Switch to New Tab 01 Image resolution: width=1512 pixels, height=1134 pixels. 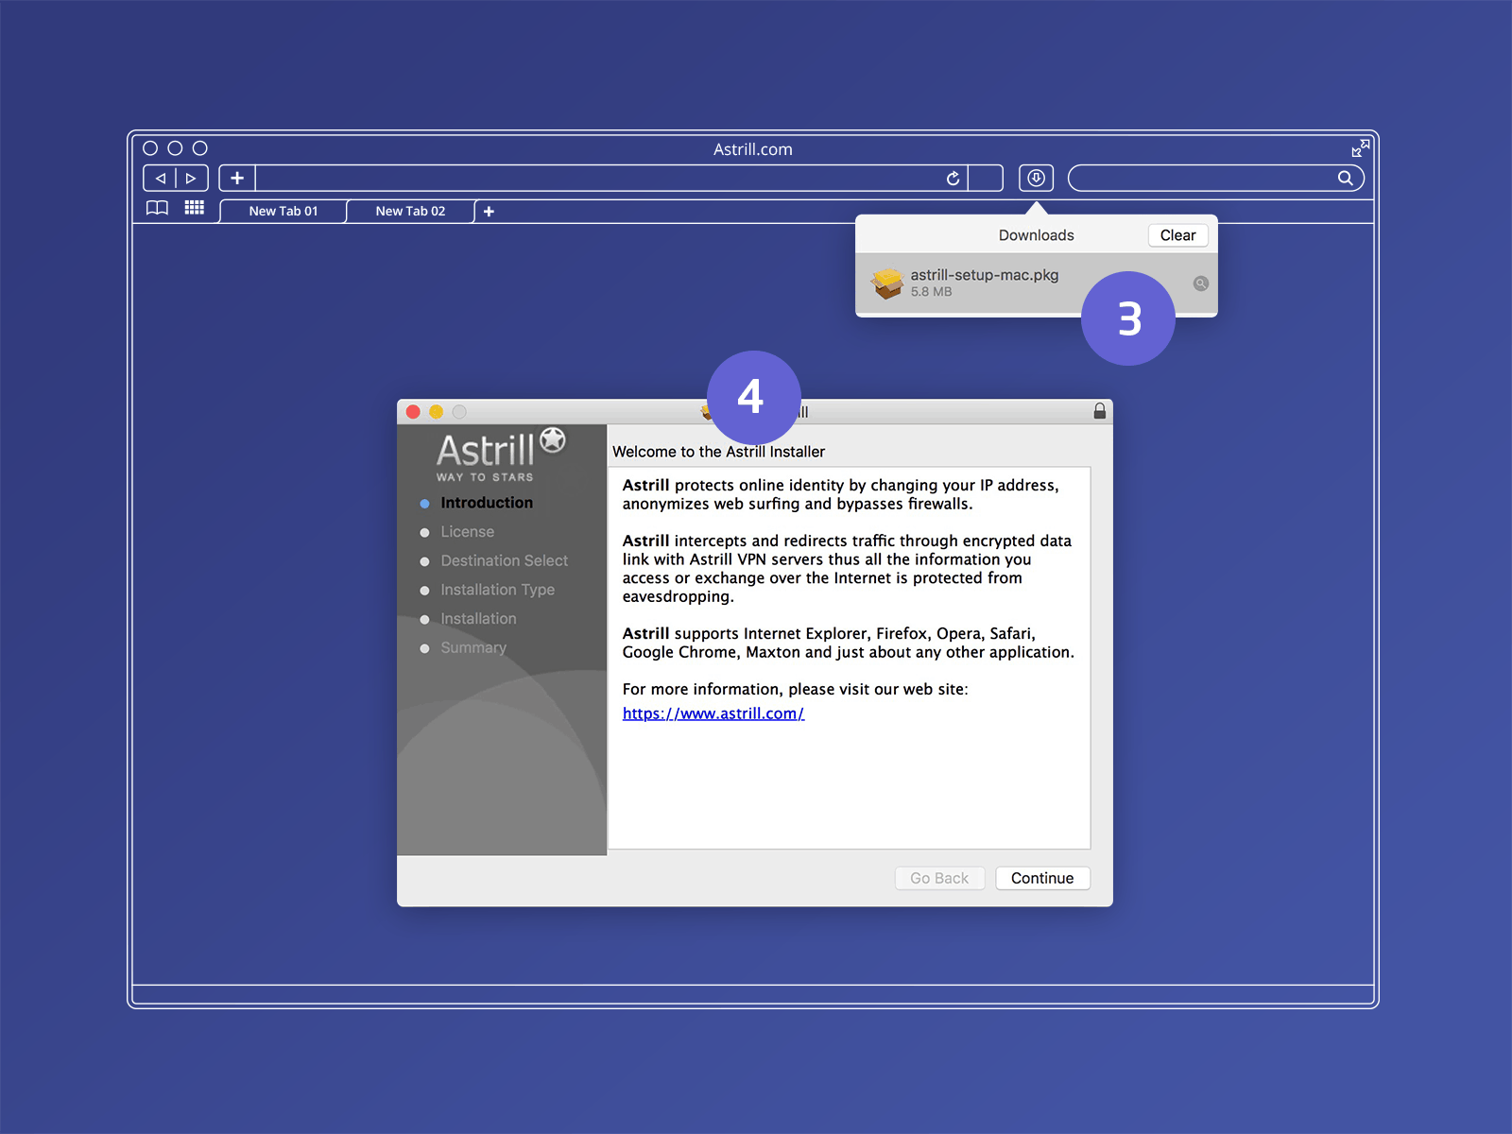(x=283, y=211)
